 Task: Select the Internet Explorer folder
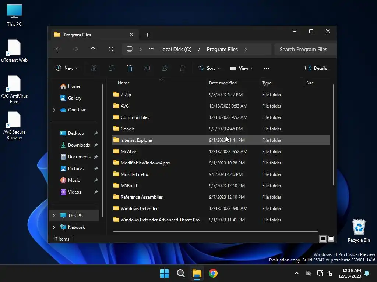[221, 140]
